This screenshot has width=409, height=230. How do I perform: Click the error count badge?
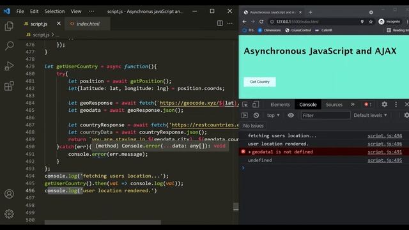click(368, 105)
